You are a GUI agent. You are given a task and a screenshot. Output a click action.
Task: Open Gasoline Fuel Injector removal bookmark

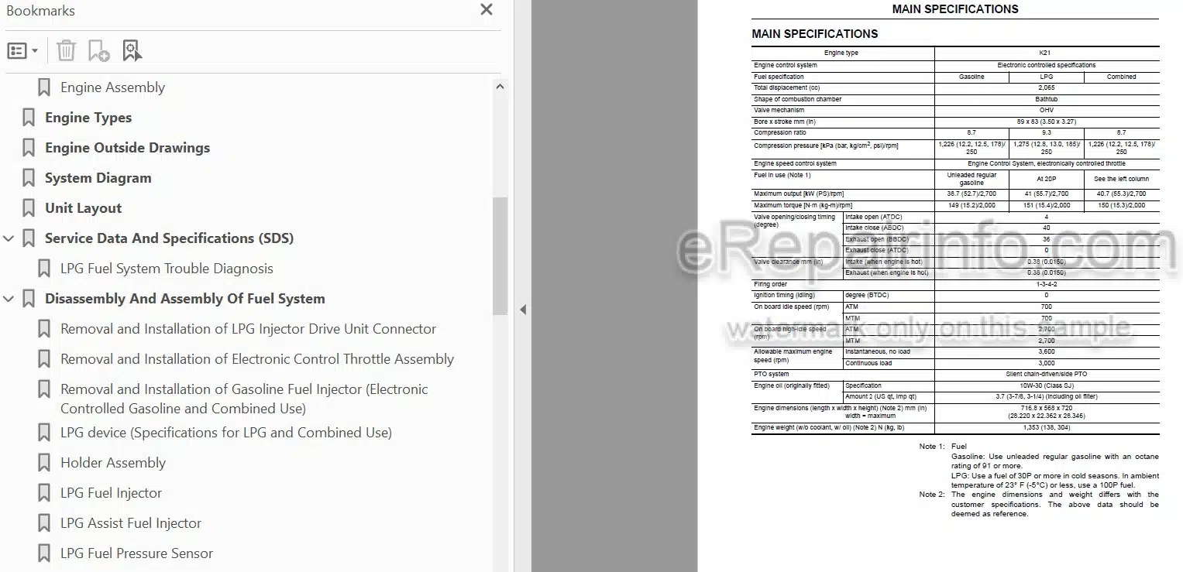[244, 399]
